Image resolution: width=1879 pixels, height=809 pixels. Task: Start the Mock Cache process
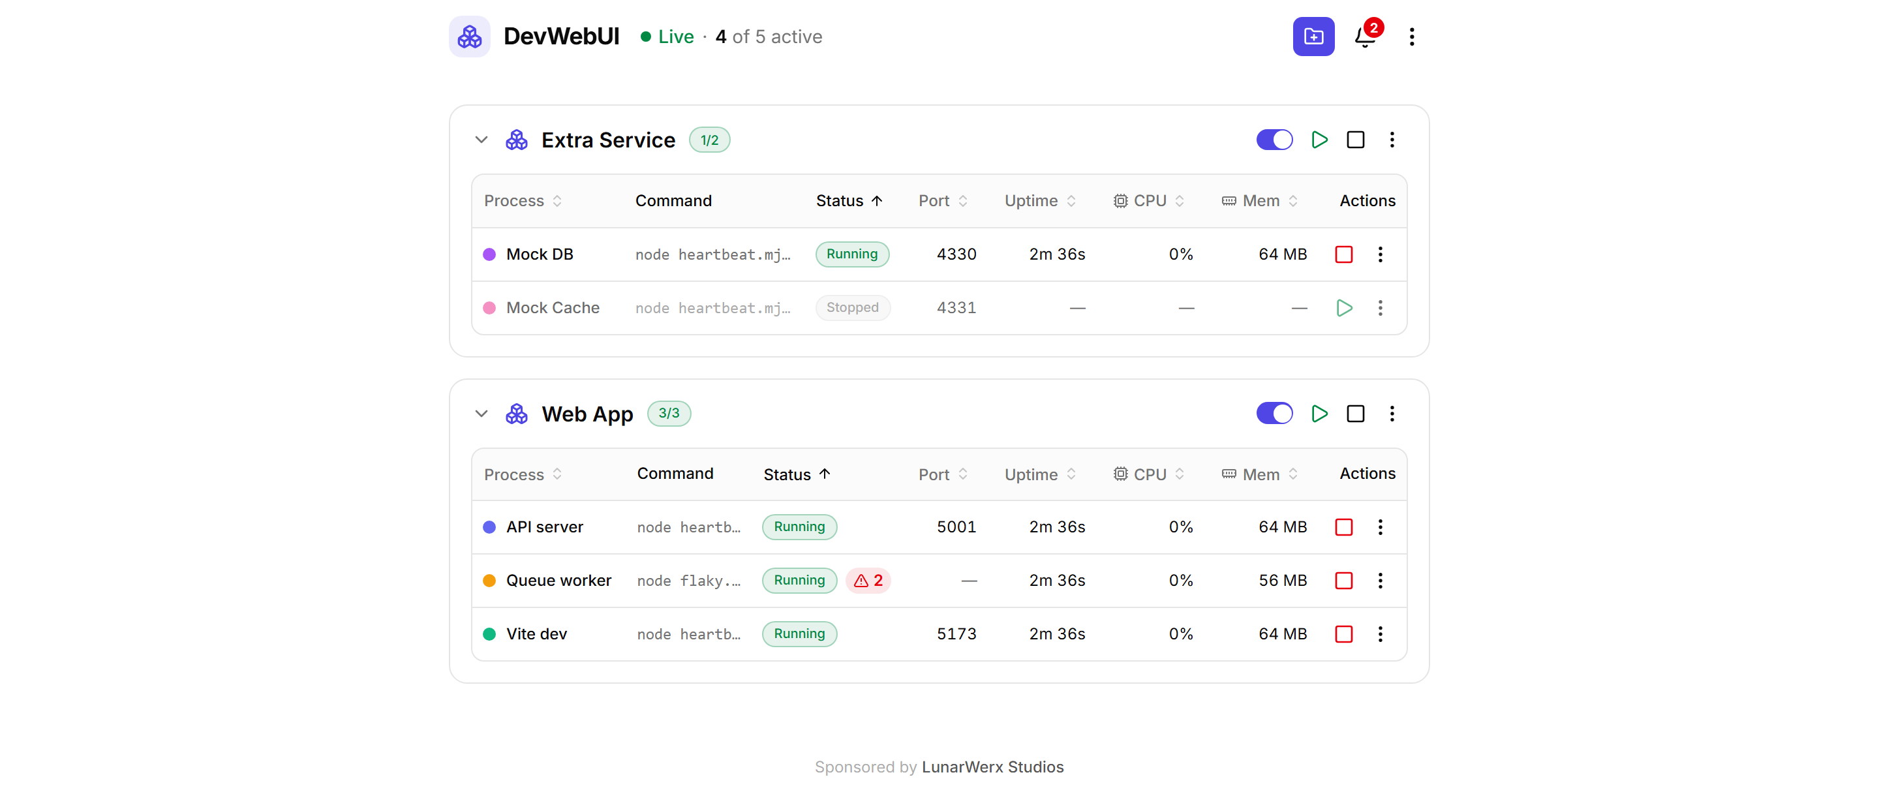(x=1343, y=308)
